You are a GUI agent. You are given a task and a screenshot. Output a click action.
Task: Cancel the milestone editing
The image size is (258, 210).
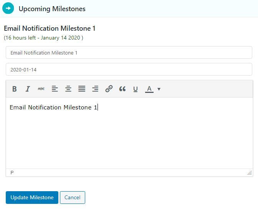click(x=73, y=197)
